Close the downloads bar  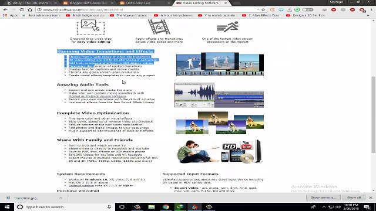tap(371, 198)
